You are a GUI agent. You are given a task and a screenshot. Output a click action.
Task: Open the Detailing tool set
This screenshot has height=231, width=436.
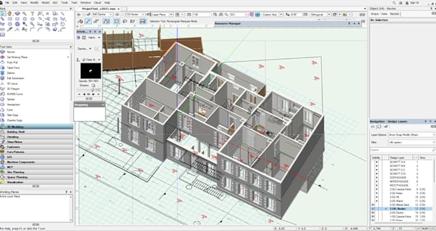(x=37, y=137)
